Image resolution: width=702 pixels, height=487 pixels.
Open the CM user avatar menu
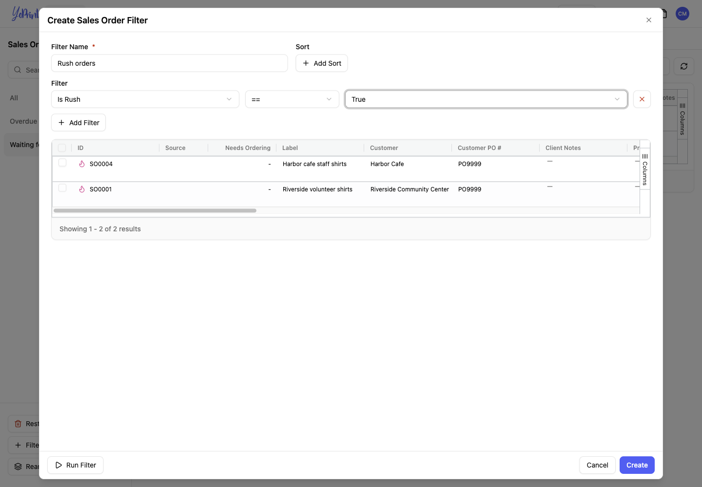682,14
